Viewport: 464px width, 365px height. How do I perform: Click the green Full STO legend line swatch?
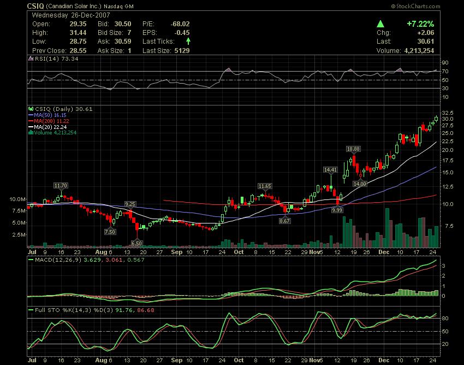[x=31, y=310]
